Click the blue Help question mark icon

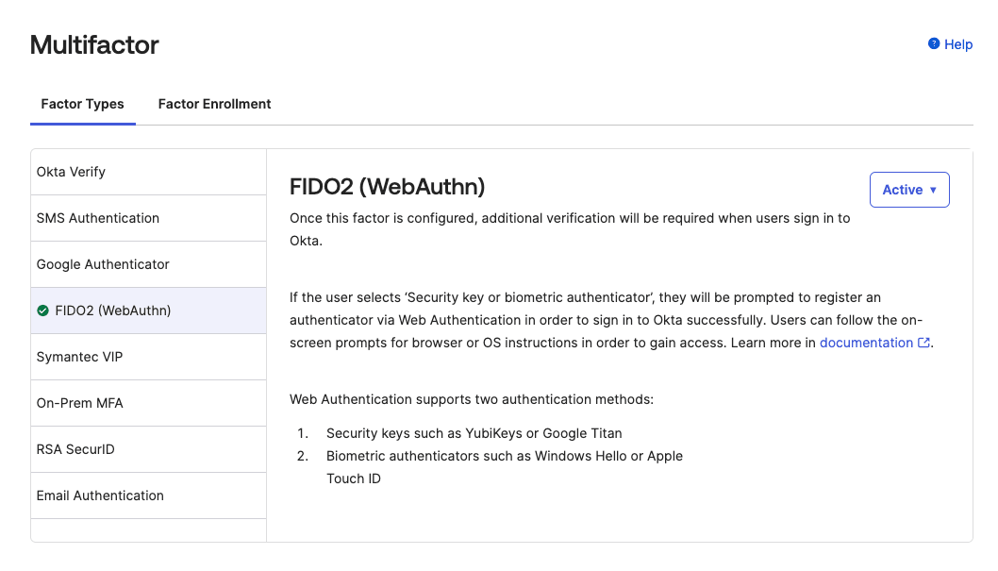(933, 43)
